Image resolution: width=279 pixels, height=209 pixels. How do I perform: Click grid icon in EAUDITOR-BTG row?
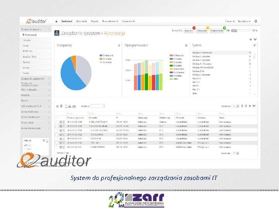pos(61,147)
